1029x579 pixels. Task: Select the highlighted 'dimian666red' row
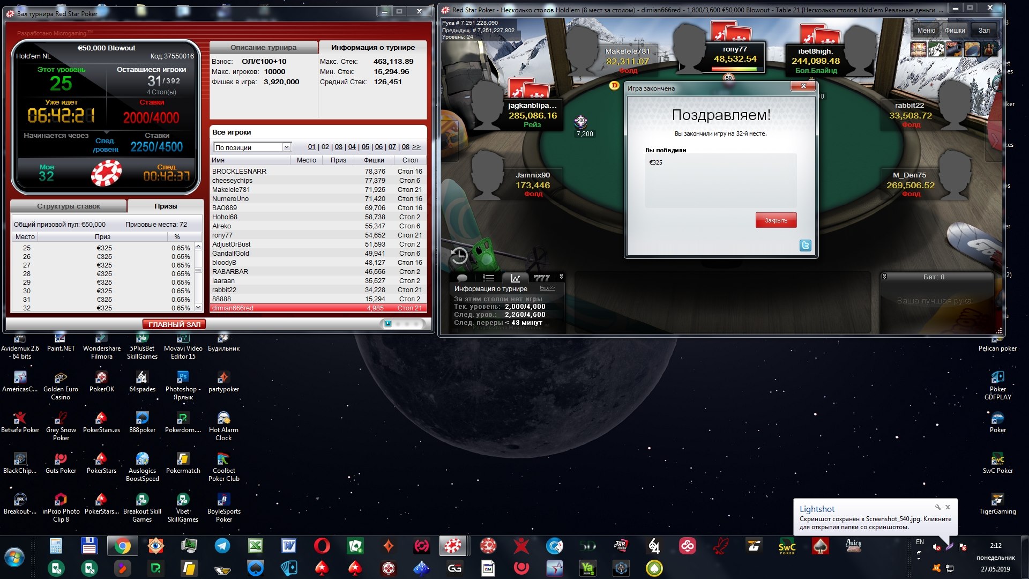[317, 308]
